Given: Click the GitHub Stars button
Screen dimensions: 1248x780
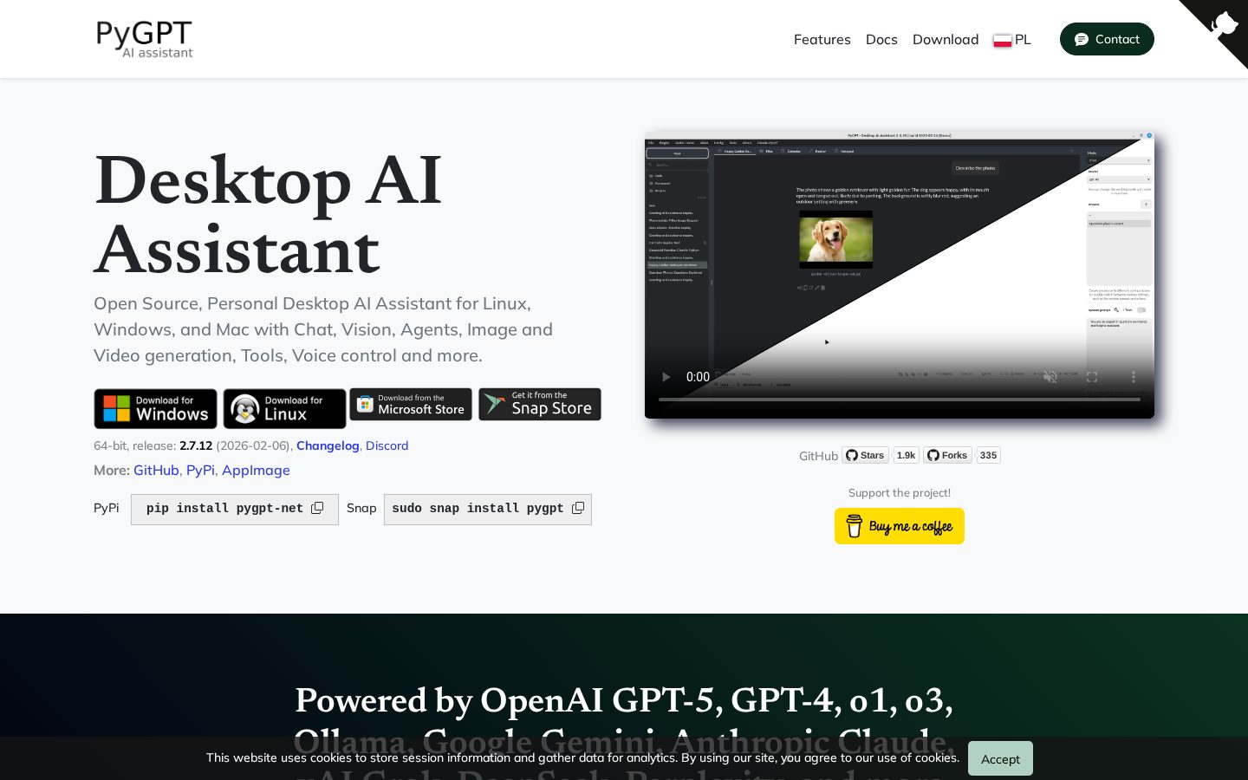Looking at the screenshot, I should pyautogui.click(x=865, y=455).
